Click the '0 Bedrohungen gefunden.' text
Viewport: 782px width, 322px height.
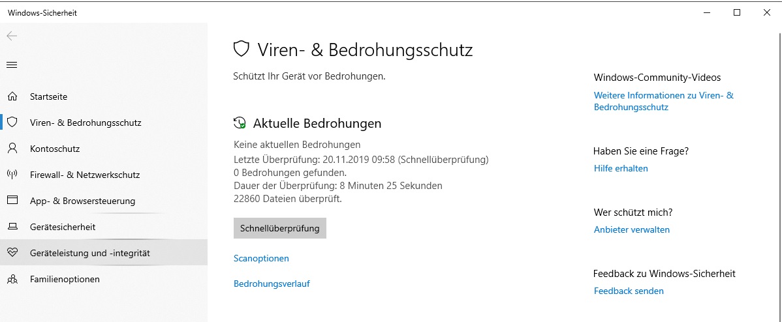290,172
